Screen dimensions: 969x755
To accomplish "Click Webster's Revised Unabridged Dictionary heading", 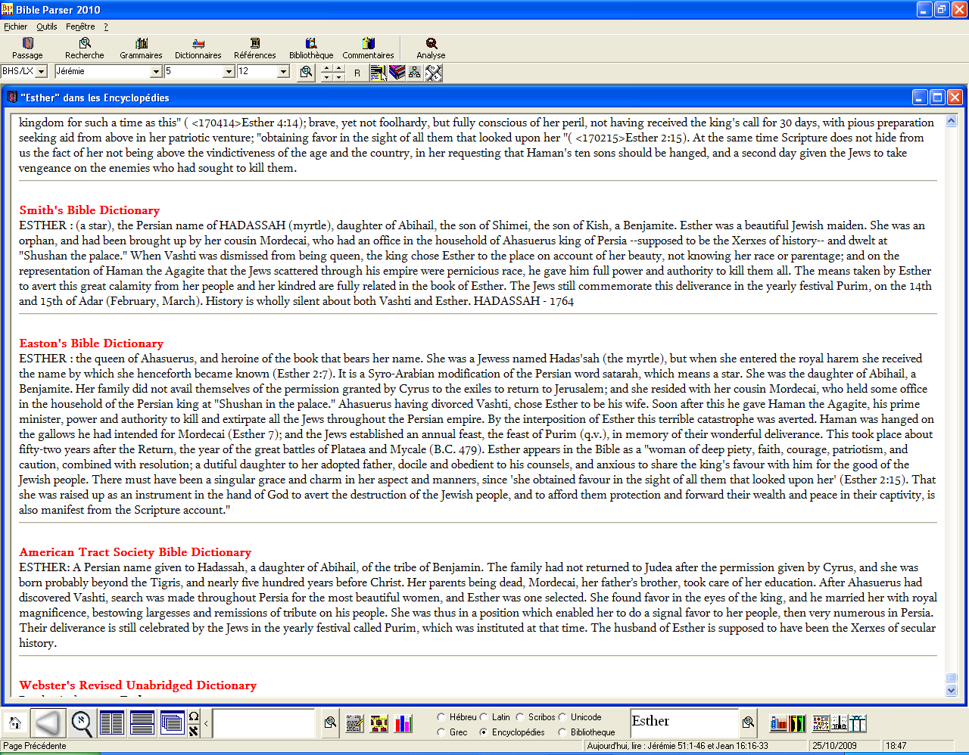I will coord(138,685).
